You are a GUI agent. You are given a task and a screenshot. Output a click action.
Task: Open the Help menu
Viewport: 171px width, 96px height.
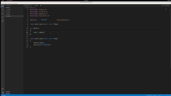point(17,3)
